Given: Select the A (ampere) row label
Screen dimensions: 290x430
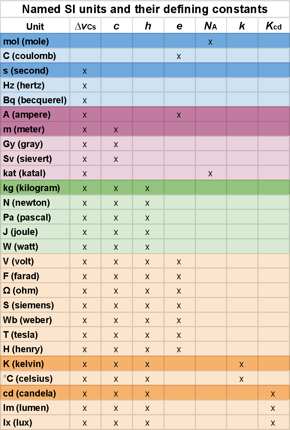Looking at the screenshot, I should [27, 115].
